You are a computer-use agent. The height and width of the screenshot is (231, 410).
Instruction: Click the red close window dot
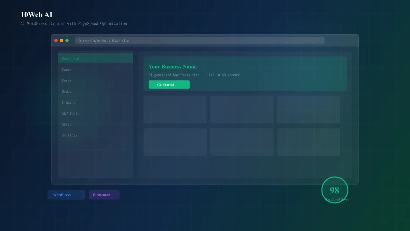(x=56, y=40)
